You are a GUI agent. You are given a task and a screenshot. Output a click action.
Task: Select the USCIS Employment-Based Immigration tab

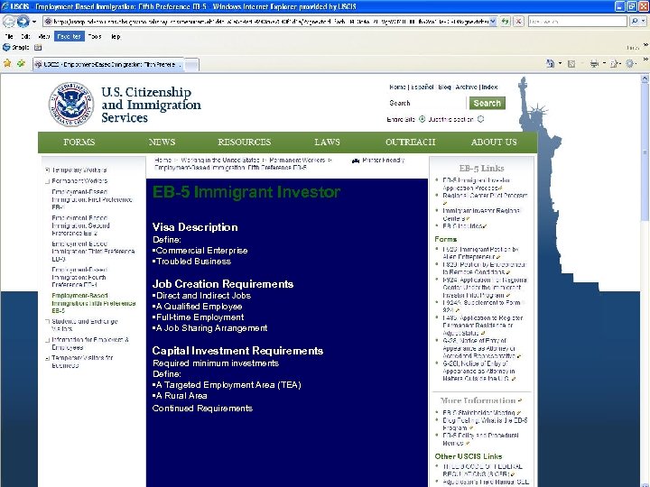[x=108, y=65]
